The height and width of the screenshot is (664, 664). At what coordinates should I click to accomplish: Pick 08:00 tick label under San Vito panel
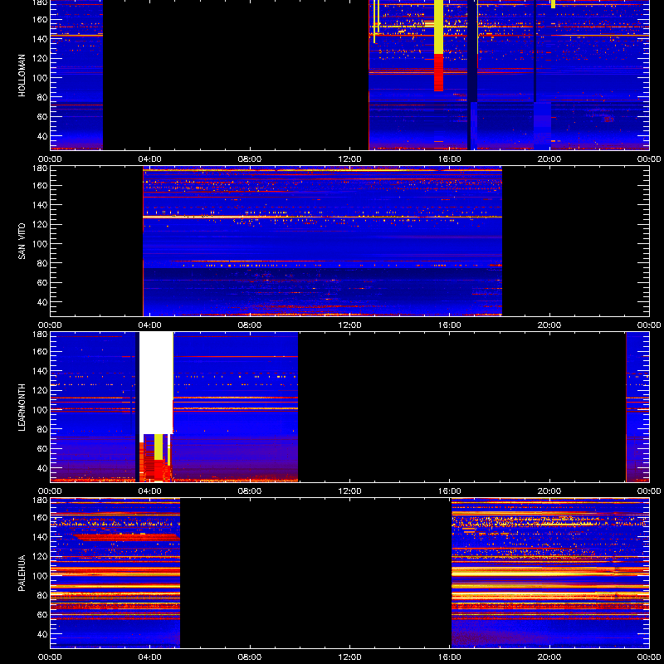(250, 325)
